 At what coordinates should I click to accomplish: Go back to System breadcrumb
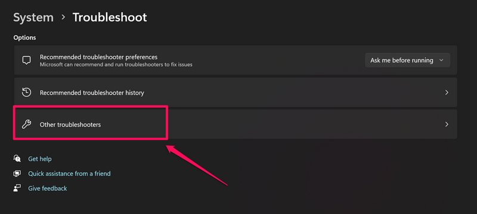coord(33,18)
